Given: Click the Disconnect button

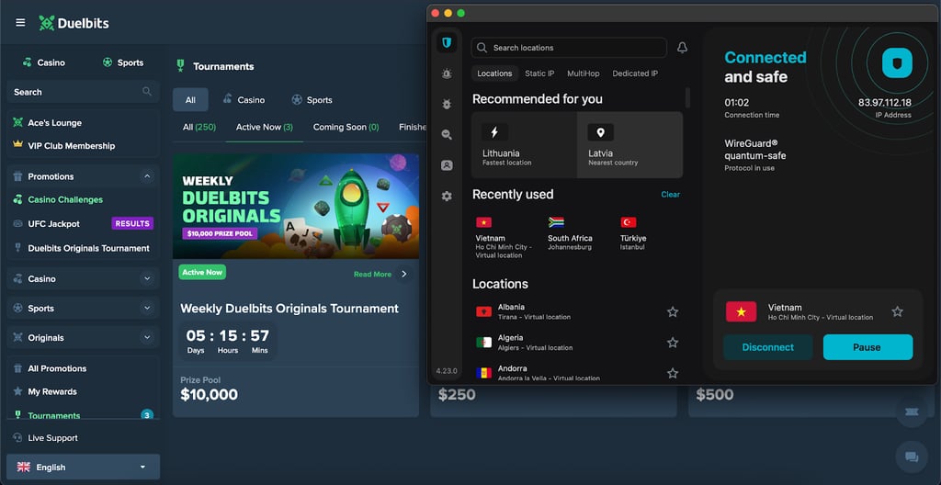Looking at the screenshot, I should [x=767, y=347].
